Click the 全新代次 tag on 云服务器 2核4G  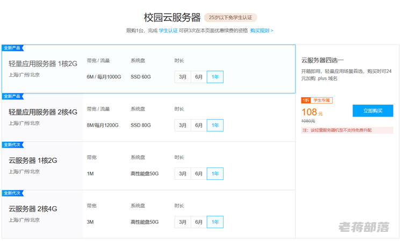tap(12, 193)
